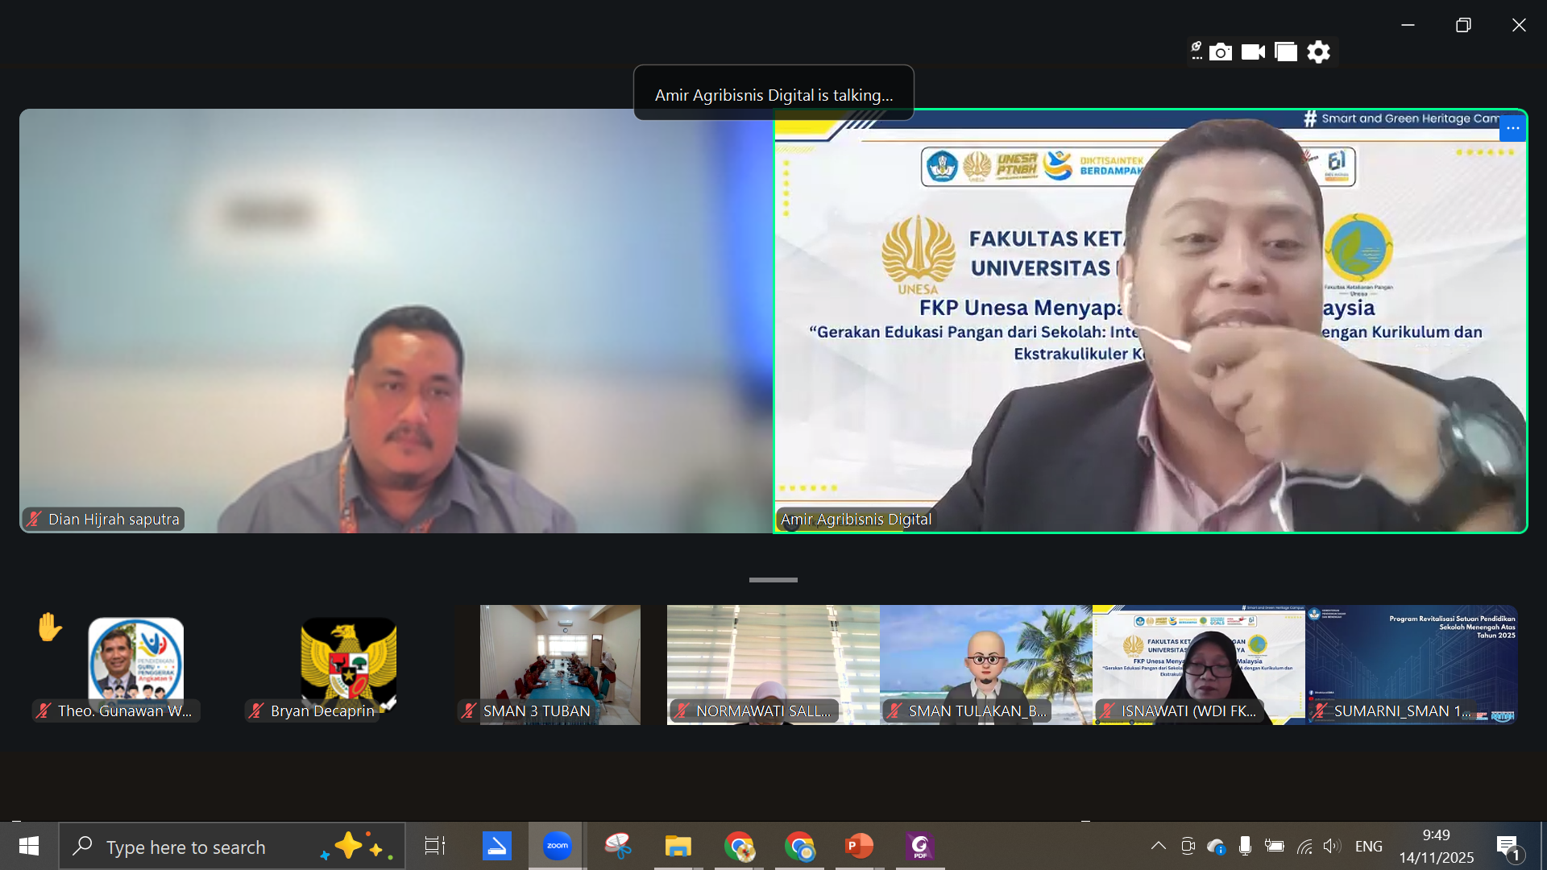Click the gallery divider resize handle bar
The height and width of the screenshot is (870, 1547).
coord(773,580)
